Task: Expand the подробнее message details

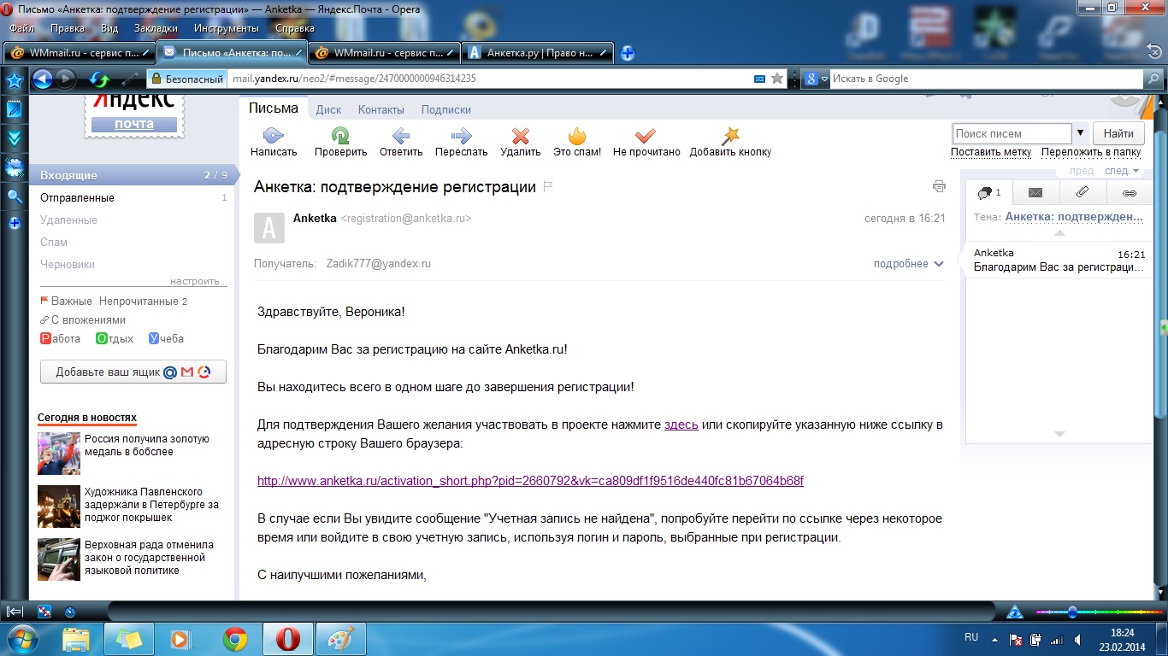Action: (908, 264)
